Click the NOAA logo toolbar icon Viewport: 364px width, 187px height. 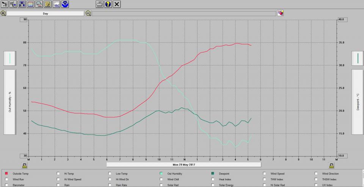(65, 4)
